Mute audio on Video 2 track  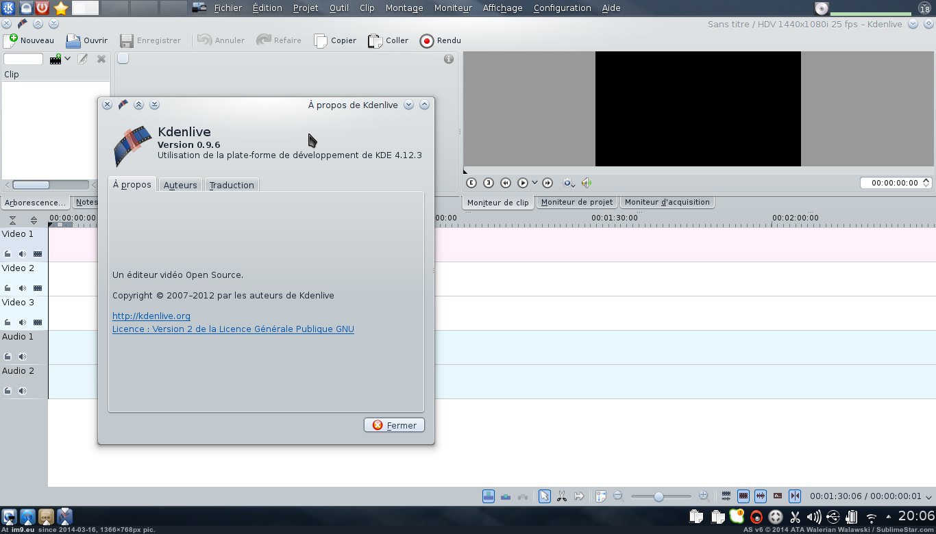click(x=23, y=288)
